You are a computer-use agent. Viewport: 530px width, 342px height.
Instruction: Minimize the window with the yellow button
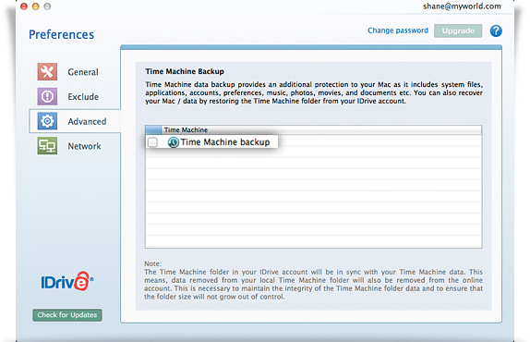click(35, 6)
